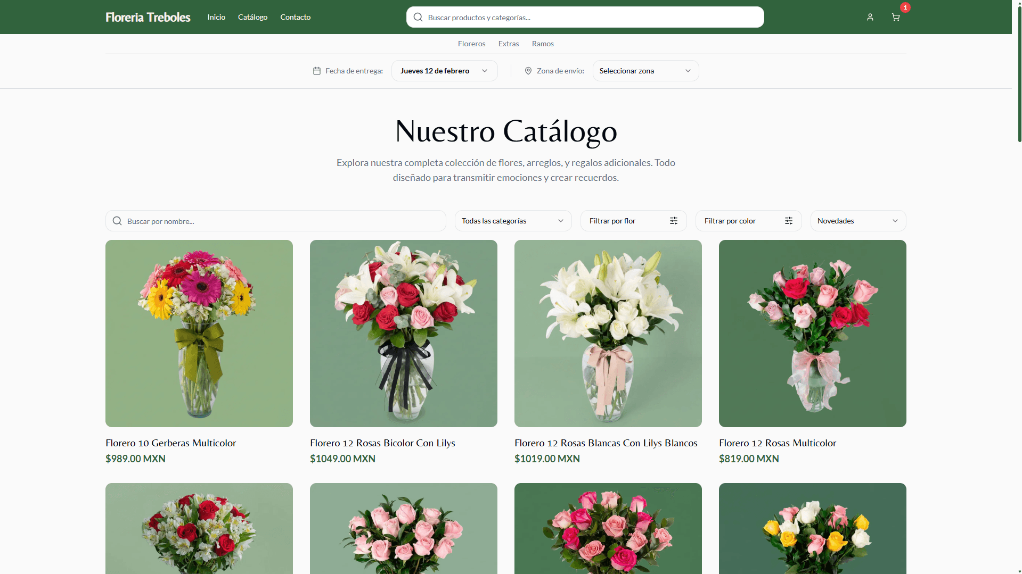Select the Floreros category tab
The width and height of the screenshot is (1022, 574).
[x=472, y=44]
